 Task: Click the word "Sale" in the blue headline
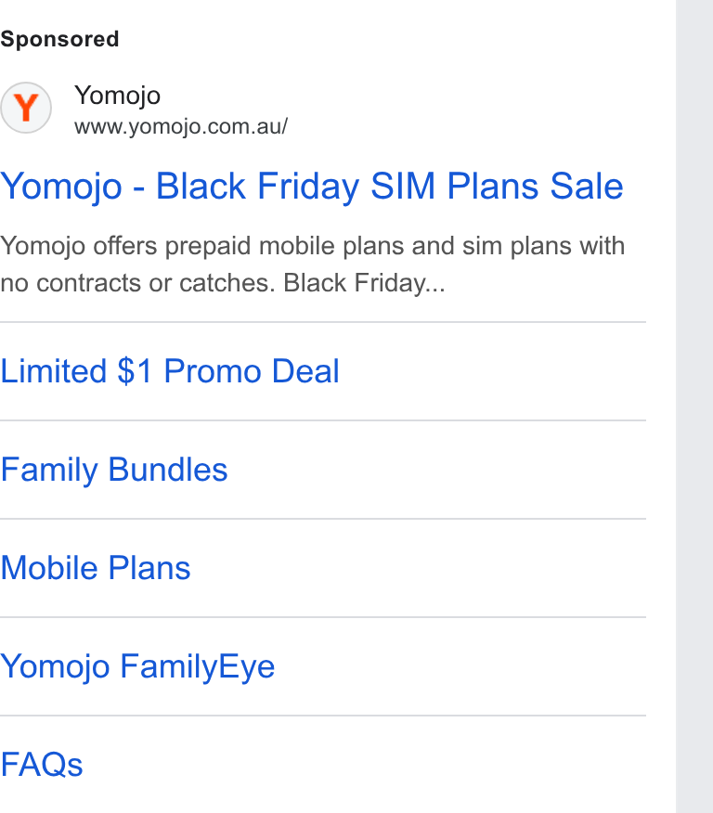pos(587,187)
